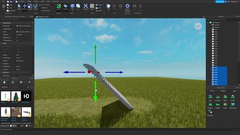Select the Paint terrain tool
The width and height of the screenshot is (240, 135).
click(x=225, y=106)
